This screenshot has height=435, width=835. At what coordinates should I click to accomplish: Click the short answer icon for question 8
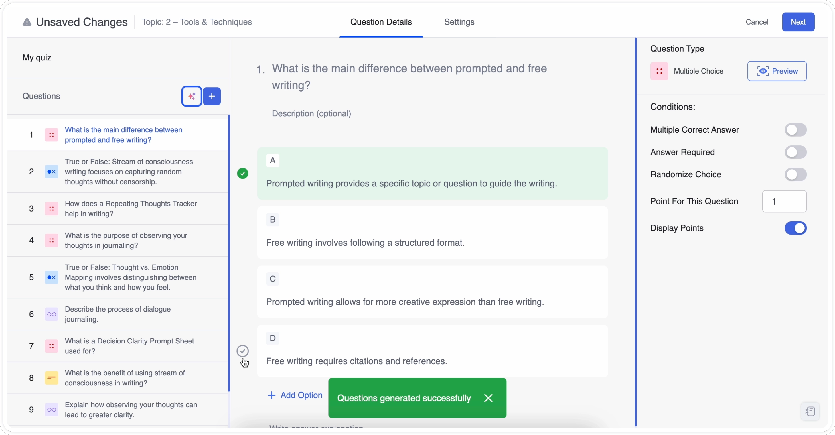(52, 378)
